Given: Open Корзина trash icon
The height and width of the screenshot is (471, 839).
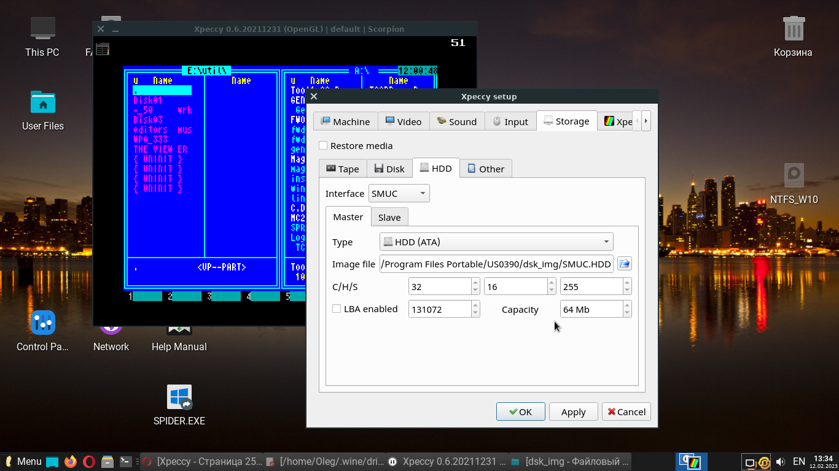Looking at the screenshot, I should coord(793,37).
